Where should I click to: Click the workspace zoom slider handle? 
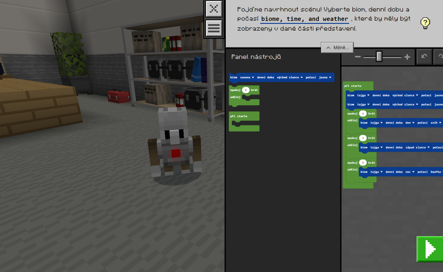point(379,57)
